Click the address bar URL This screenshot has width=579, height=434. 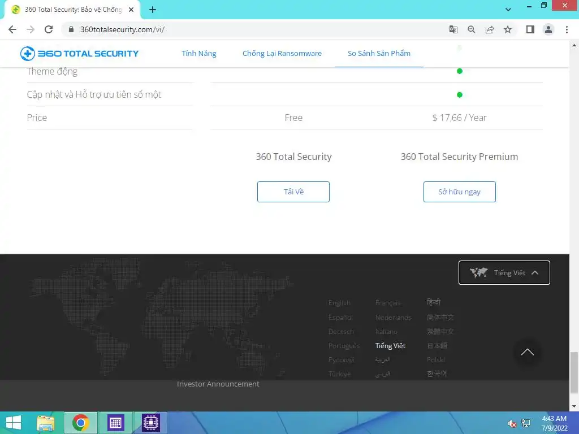click(122, 29)
